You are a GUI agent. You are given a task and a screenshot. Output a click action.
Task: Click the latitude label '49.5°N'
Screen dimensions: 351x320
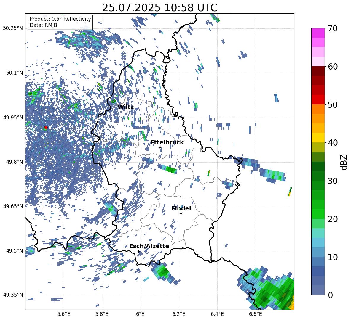[14, 250]
